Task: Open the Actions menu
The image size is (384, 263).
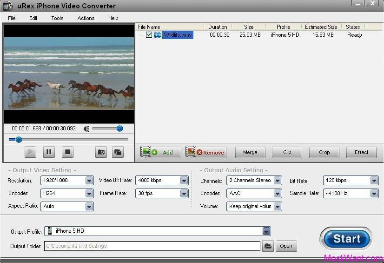Action: [x=86, y=18]
